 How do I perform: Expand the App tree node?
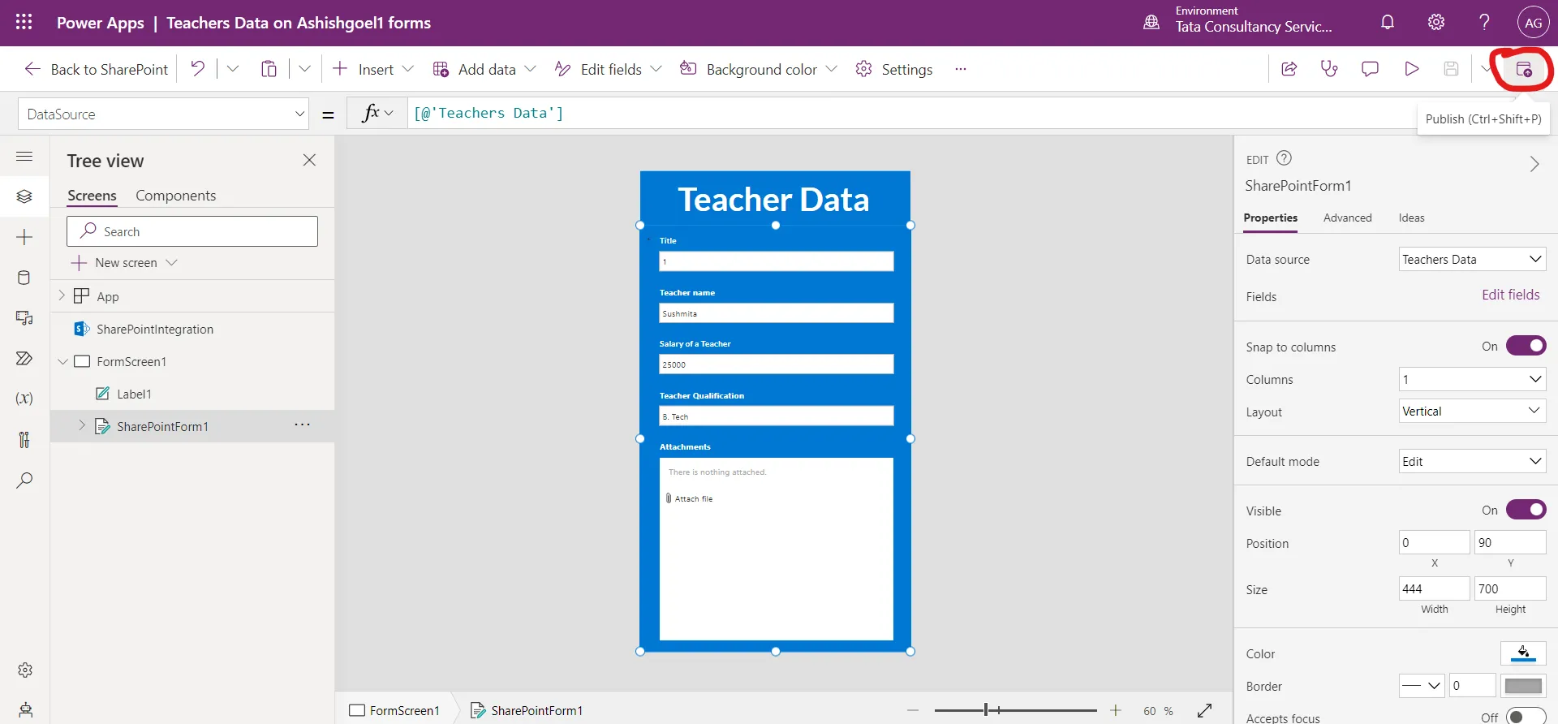click(x=62, y=295)
